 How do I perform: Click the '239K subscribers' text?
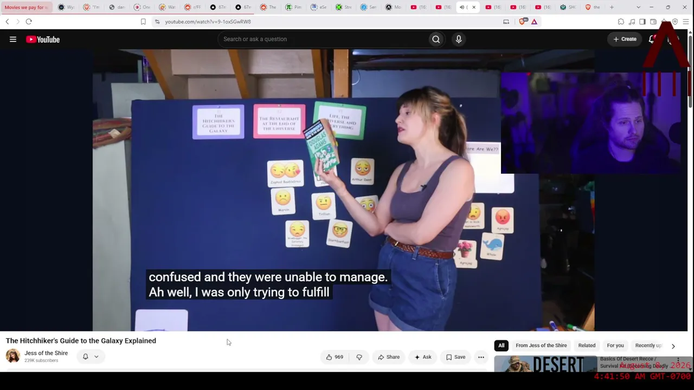coord(41,361)
